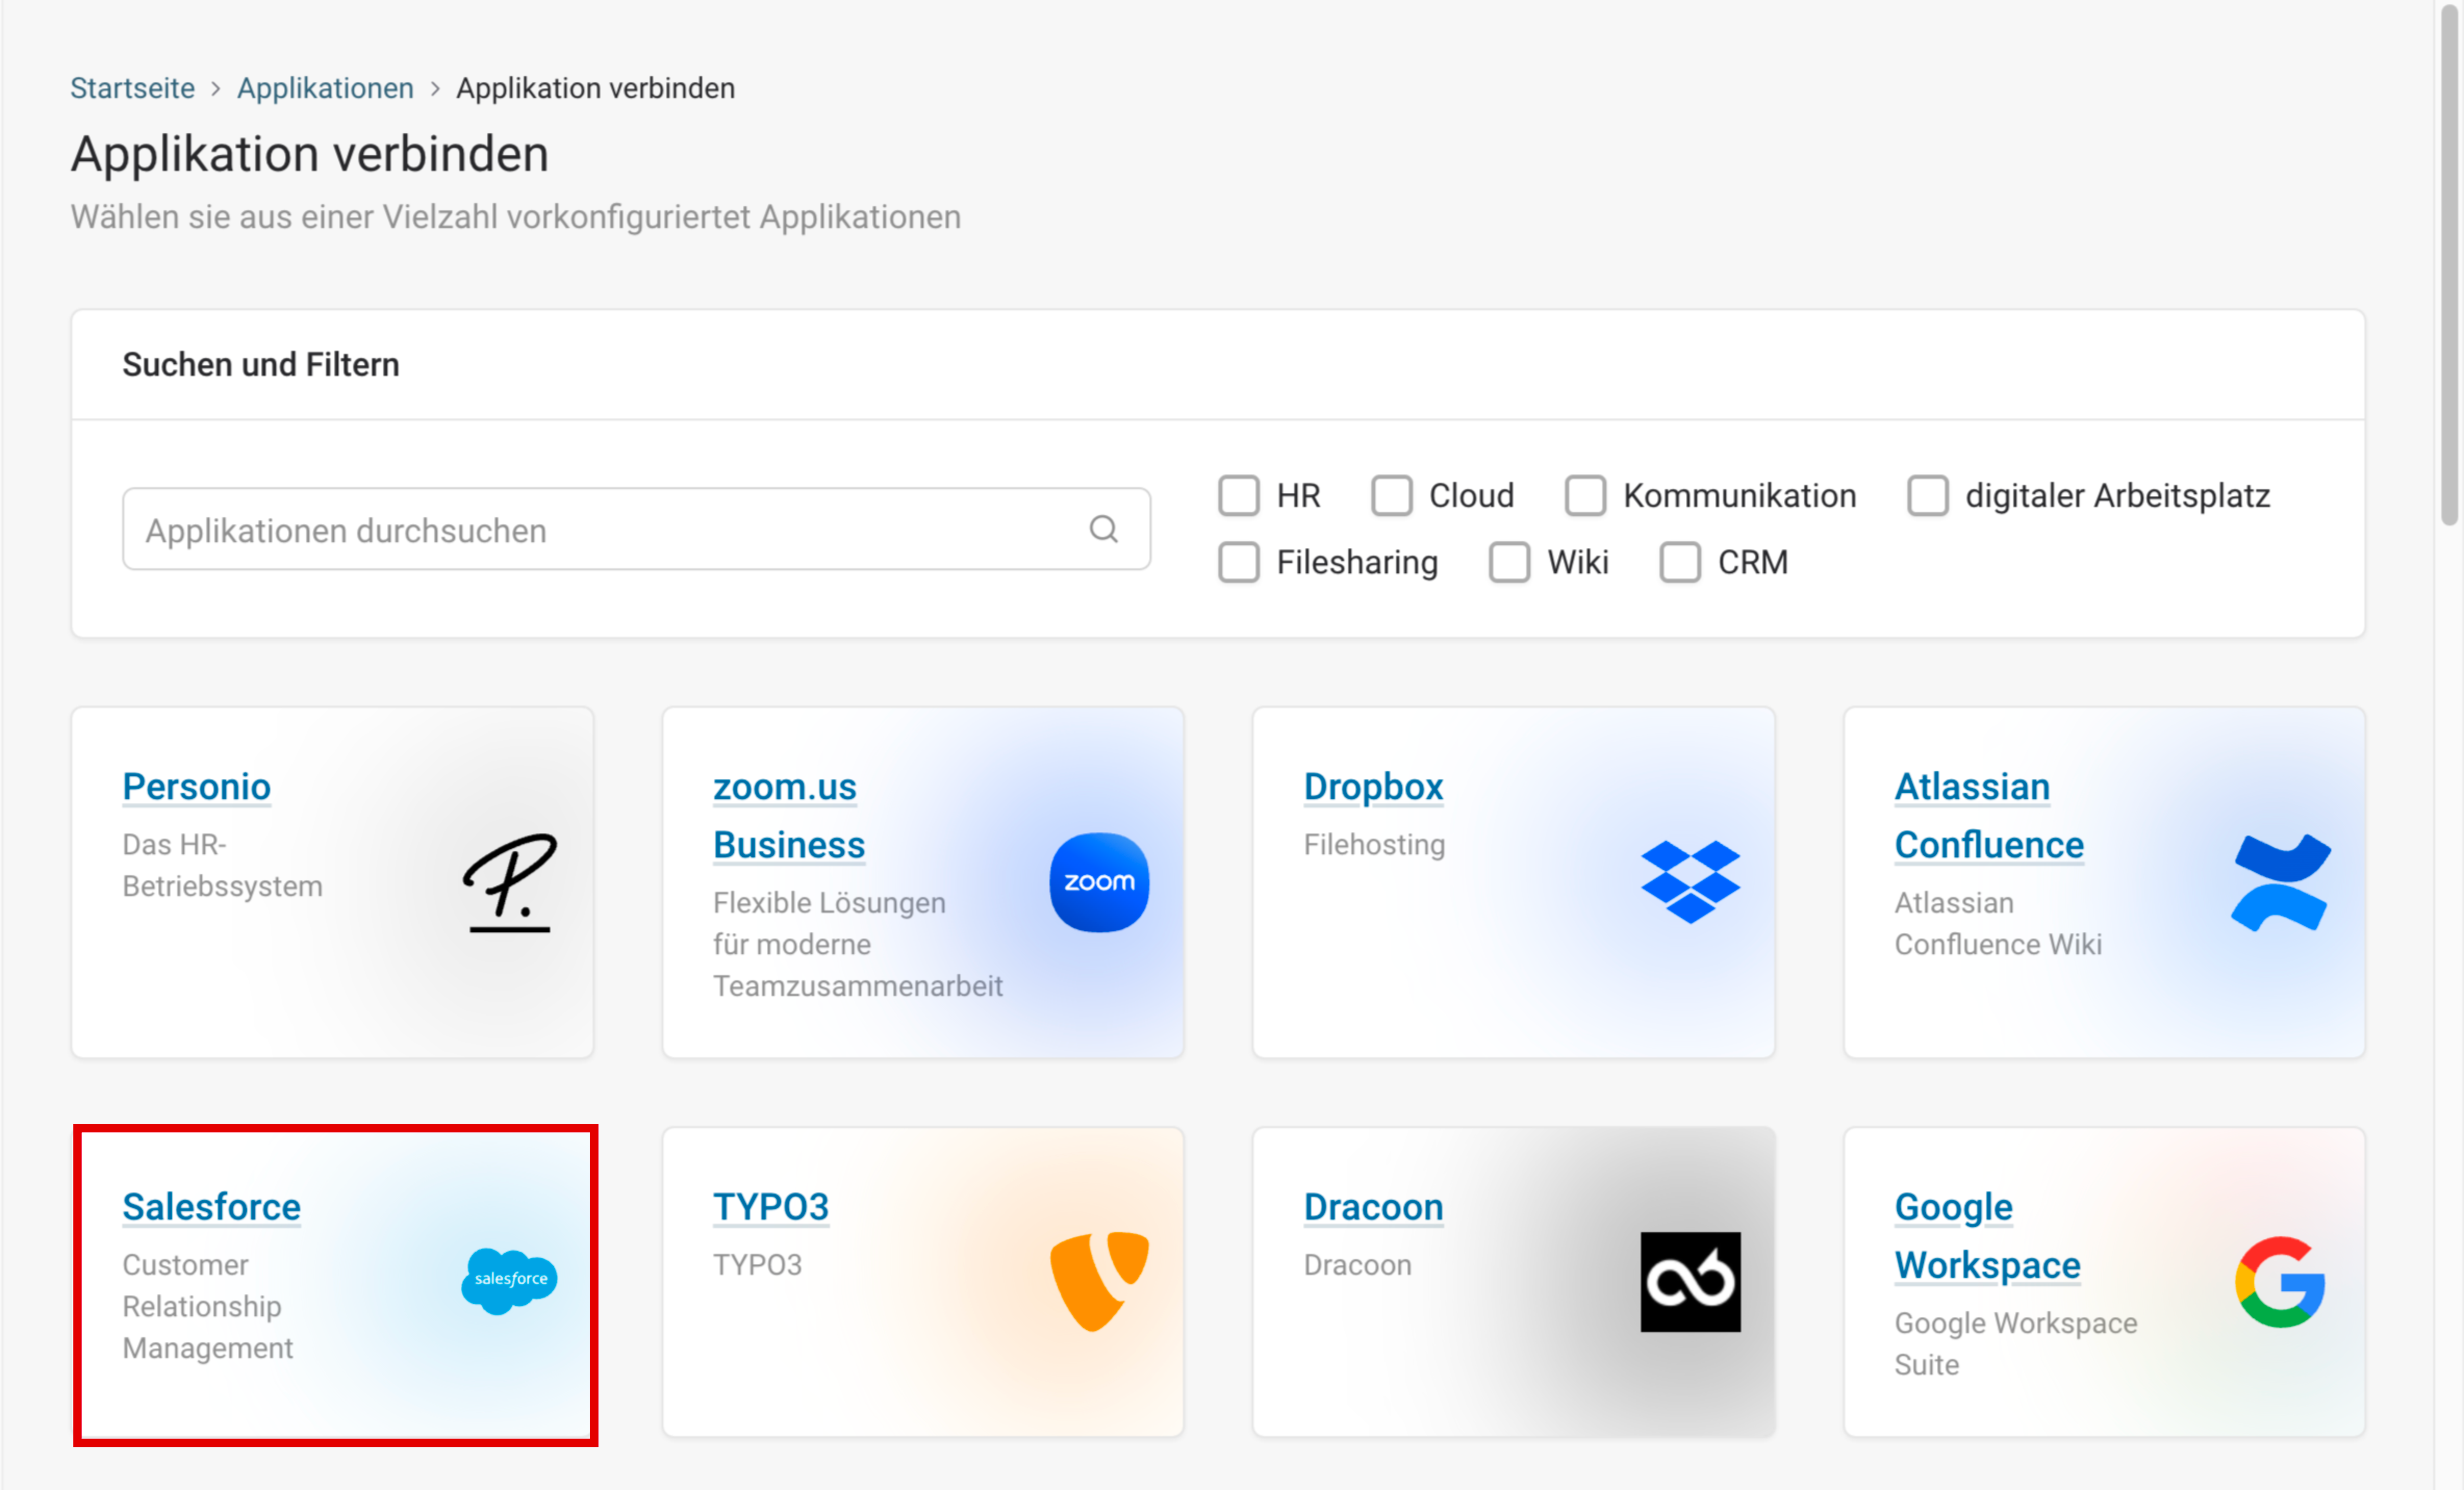This screenshot has height=1490, width=2464.
Task: Click the orange TYPO3 logo
Action: (1099, 1281)
